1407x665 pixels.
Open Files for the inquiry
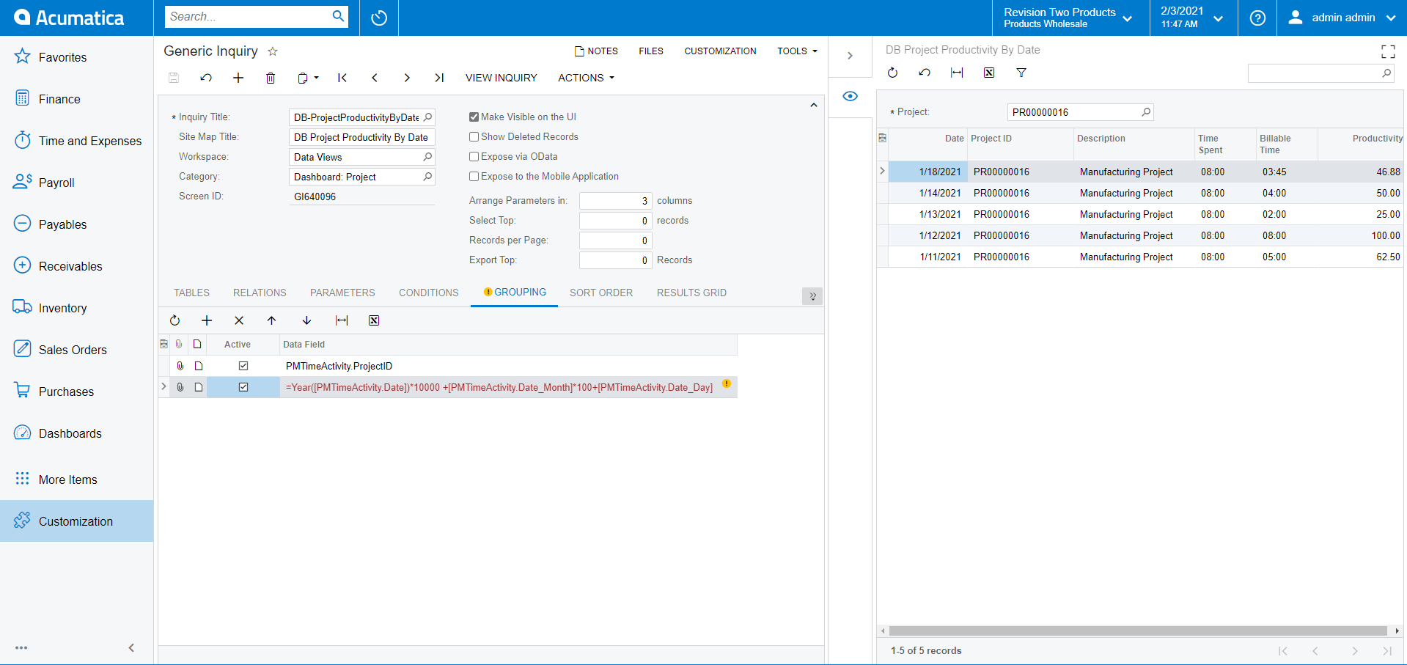pos(651,51)
